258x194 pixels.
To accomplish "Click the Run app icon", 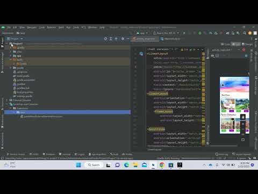I will click(x=184, y=33).
